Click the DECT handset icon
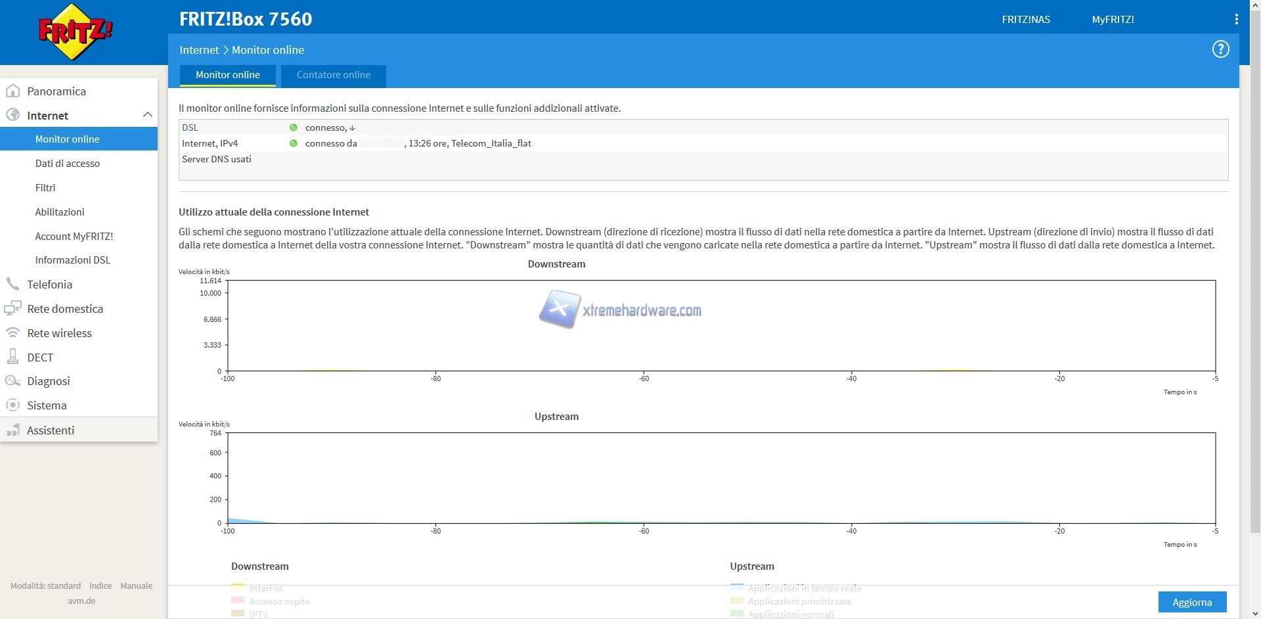 pyautogui.click(x=12, y=357)
